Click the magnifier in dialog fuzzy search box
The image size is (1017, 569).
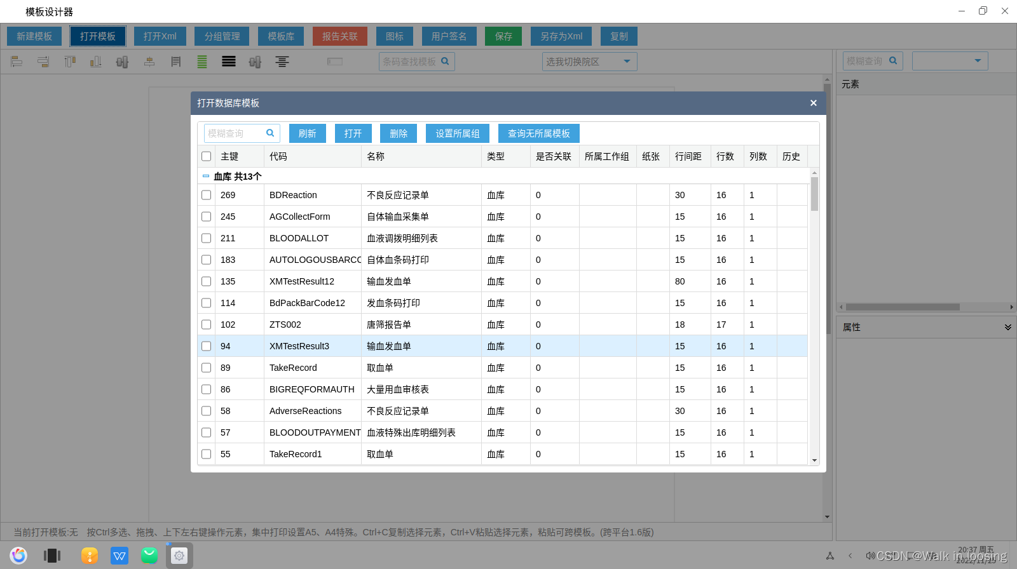click(x=270, y=133)
